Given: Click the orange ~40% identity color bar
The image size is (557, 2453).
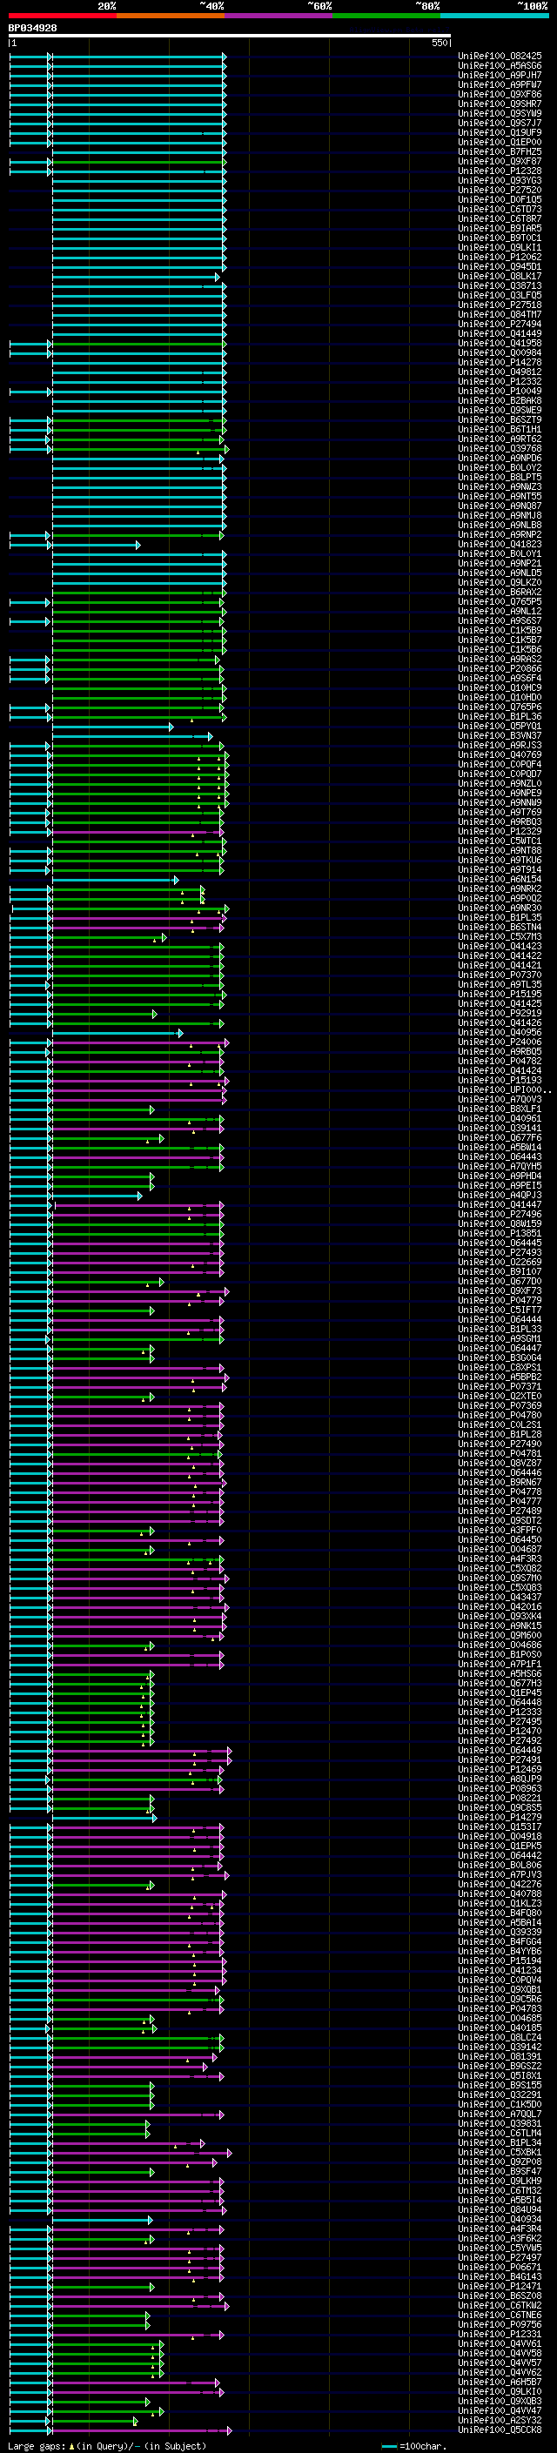Looking at the screenshot, I should click(x=171, y=16).
